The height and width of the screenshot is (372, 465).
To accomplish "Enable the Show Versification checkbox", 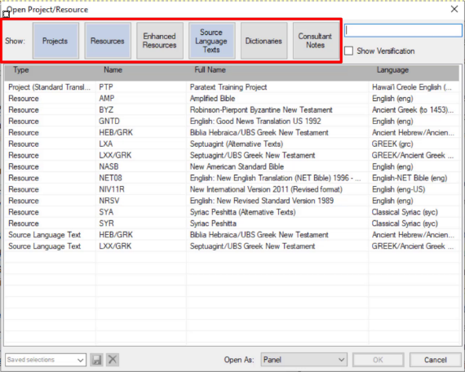I will pyautogui.click(x=349, y=51).
